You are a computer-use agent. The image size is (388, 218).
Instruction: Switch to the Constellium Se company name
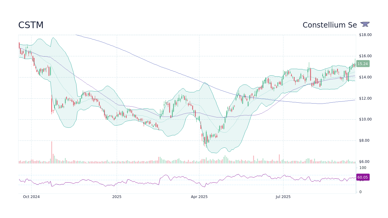(330, 25)
